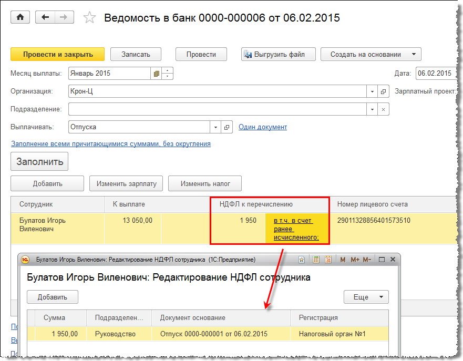Click the M+ memory add button
463x361 pixels.
pos(355,260)
